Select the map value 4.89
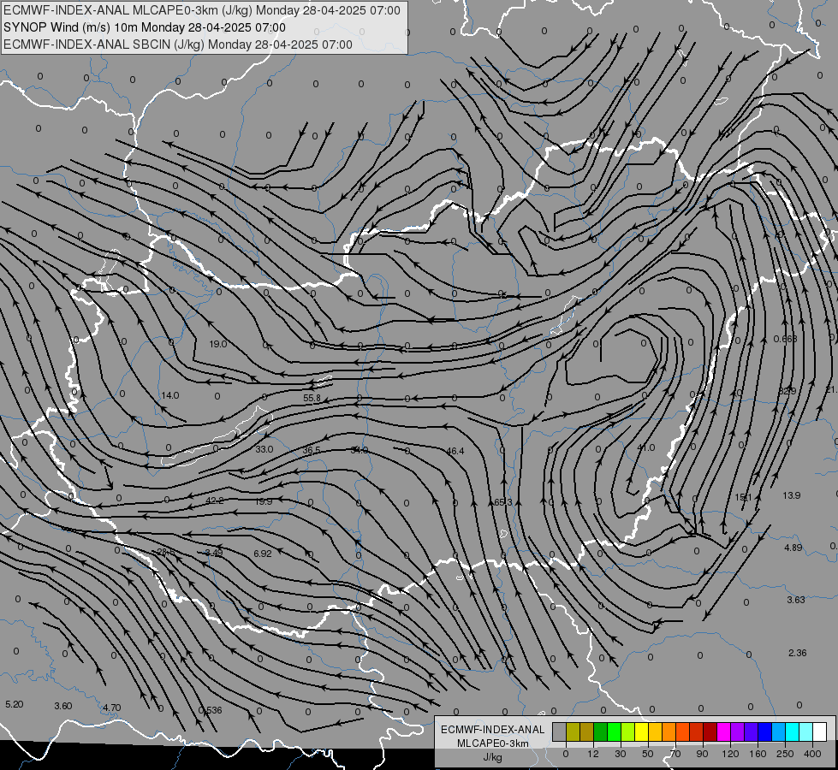Viewport: 838px width, 770px height. tap(793, 548)
